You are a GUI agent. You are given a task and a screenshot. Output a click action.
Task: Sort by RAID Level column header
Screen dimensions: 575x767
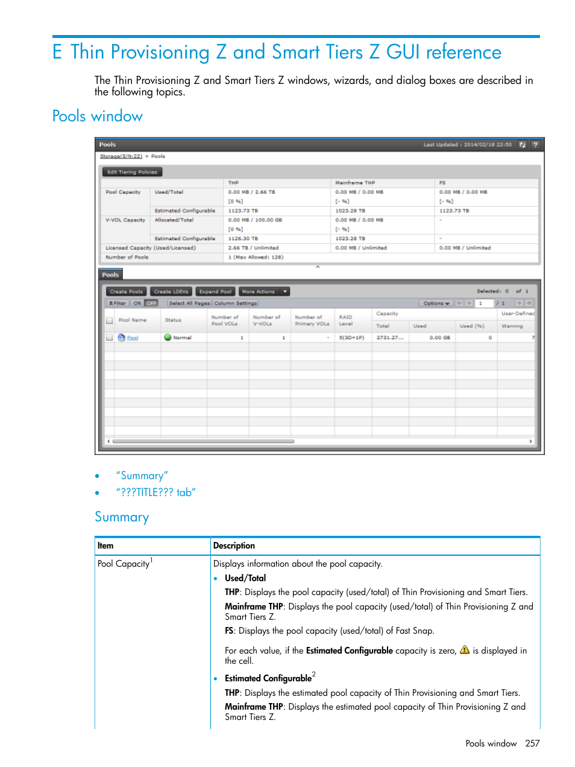(x=346, y=320)
